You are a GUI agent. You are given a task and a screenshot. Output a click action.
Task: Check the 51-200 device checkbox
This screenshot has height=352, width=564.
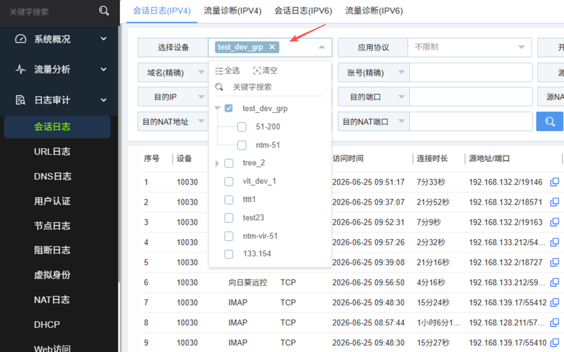click(x=242, y=126)
